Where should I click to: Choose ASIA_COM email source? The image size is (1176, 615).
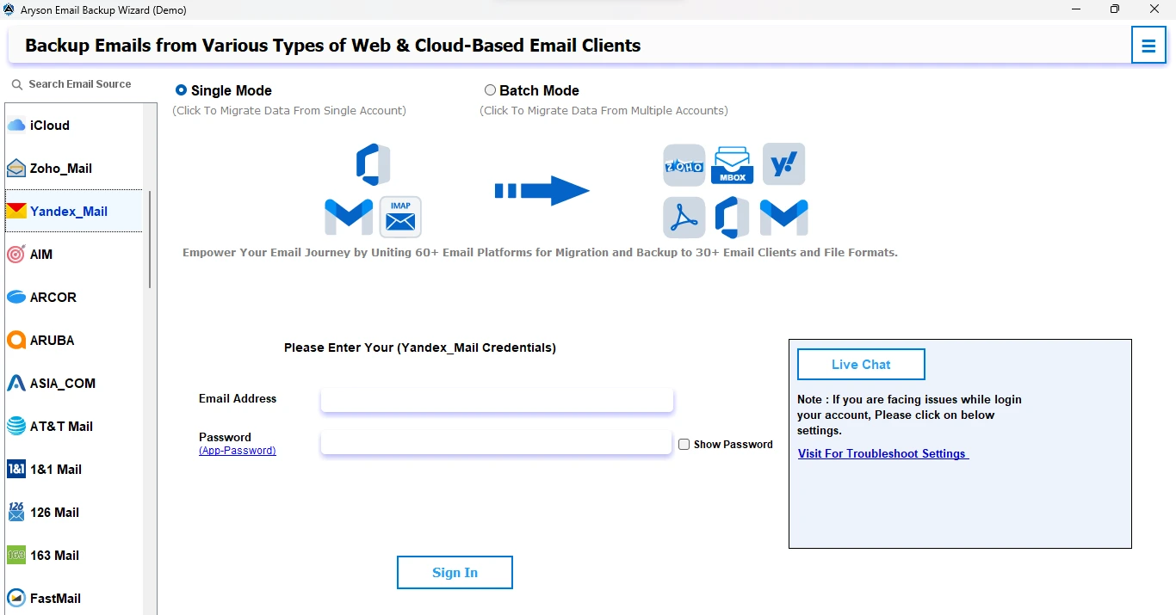[x=60, y=383]
